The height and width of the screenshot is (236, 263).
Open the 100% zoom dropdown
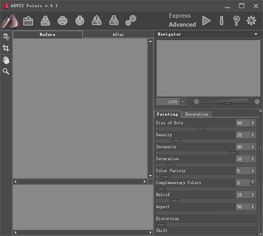183,102
